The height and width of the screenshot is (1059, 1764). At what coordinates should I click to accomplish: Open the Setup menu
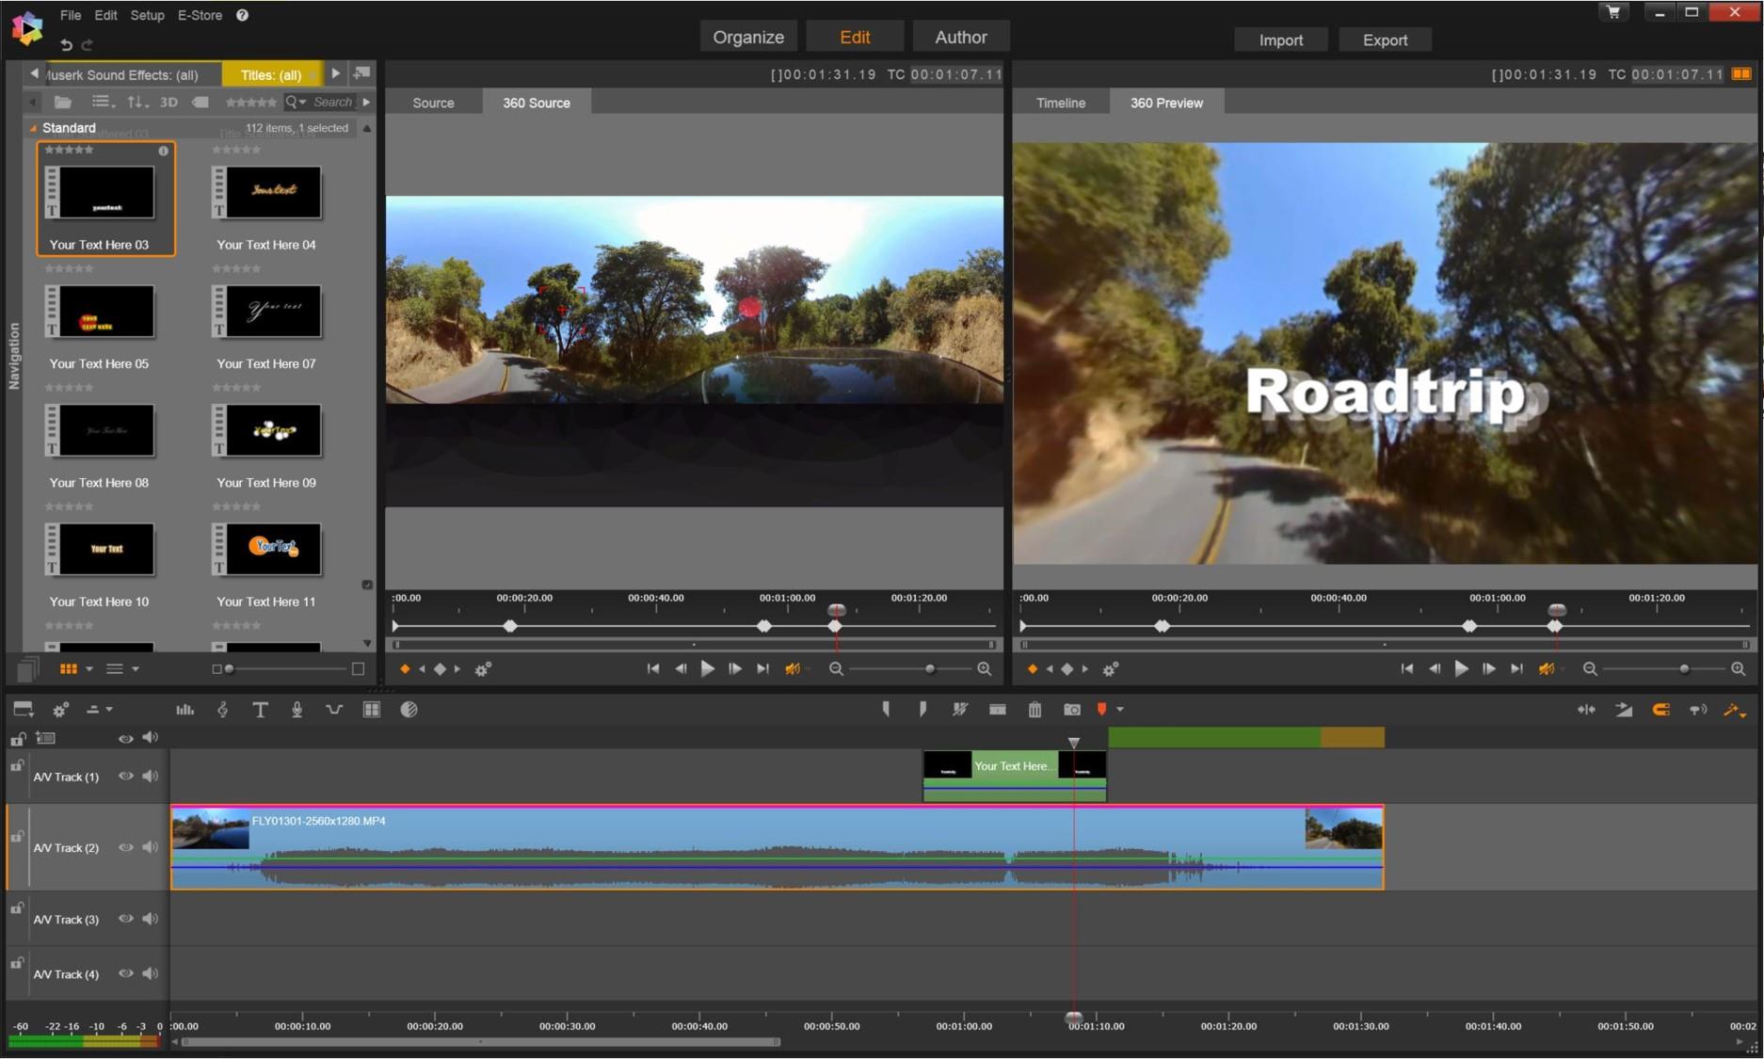(147, 15)
